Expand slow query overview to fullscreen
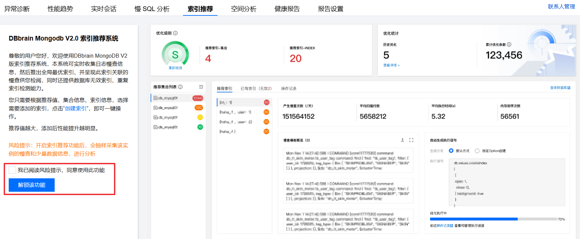The image size is (580, 239). [411, 140]
